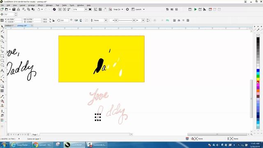Pick the black swatch in palette
263x148 pixels.
click(258, 39)
